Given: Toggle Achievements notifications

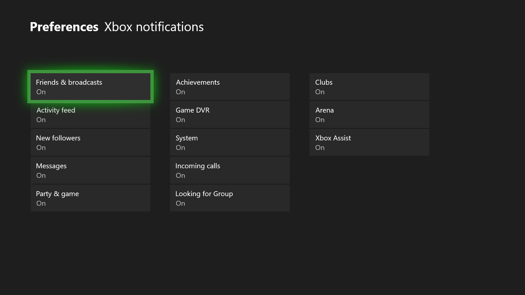Looking at the screenshot, I should (230, 87).
